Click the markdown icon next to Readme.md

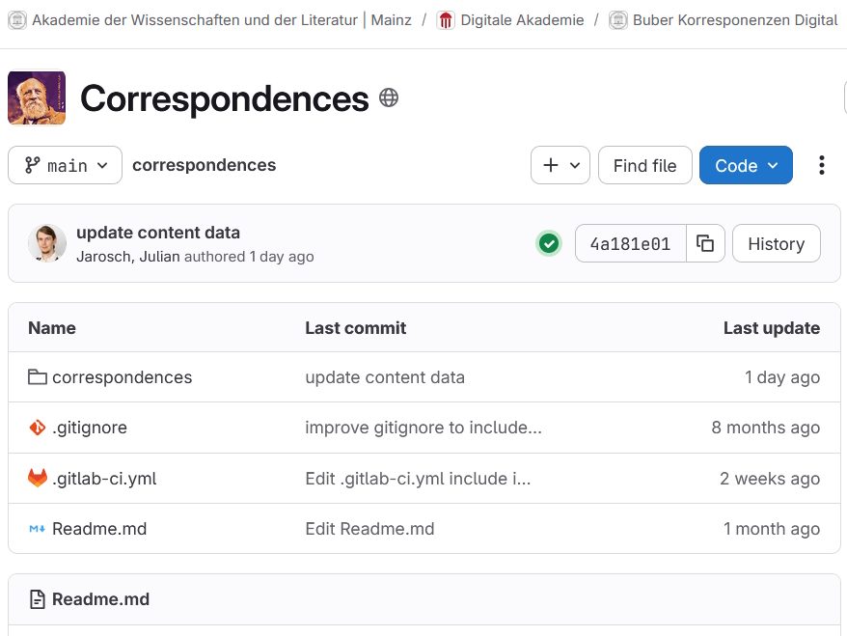[x=37, y=529]
